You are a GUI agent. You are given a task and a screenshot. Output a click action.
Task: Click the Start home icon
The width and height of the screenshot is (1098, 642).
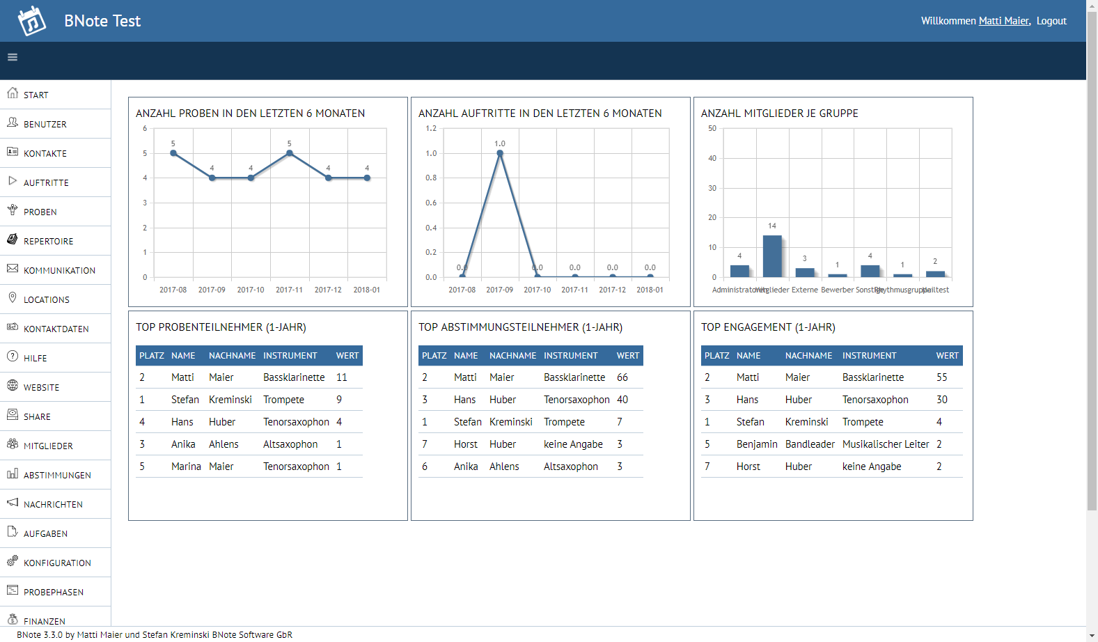(13, 93)
